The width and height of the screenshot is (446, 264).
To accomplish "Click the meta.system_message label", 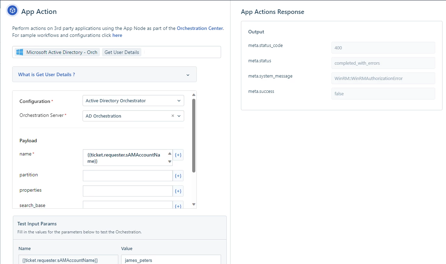I will (270, 76).
